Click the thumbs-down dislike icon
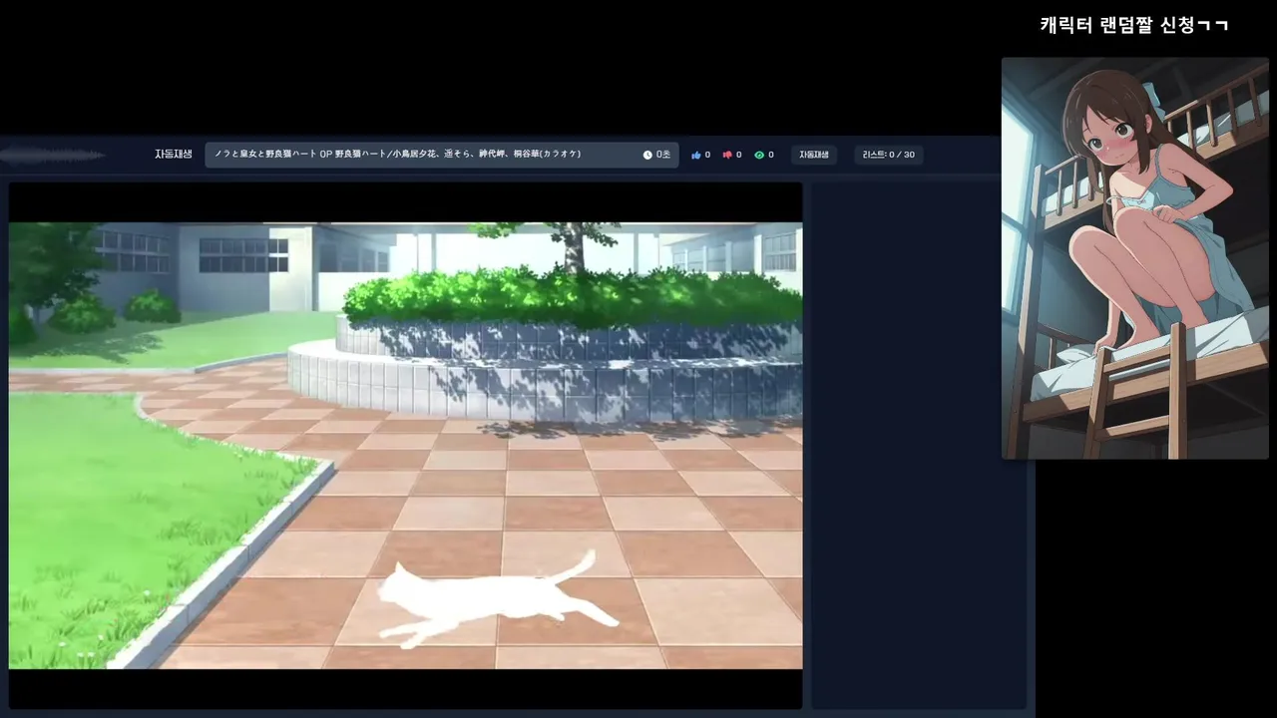The height and width of the screenshot is (718, 1277). pyautogui.click(x=727, y=155)
